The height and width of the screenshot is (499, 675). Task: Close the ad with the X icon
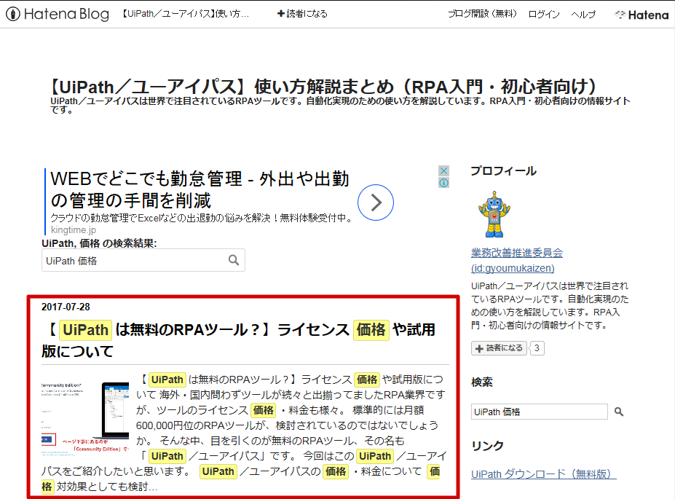click(444, 170)
